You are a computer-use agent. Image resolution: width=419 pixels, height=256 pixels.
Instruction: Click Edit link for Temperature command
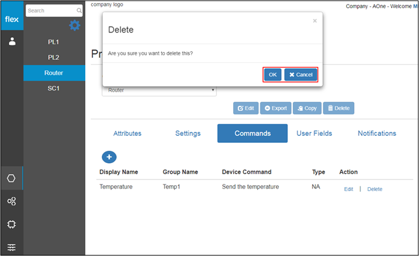(348, 189)
